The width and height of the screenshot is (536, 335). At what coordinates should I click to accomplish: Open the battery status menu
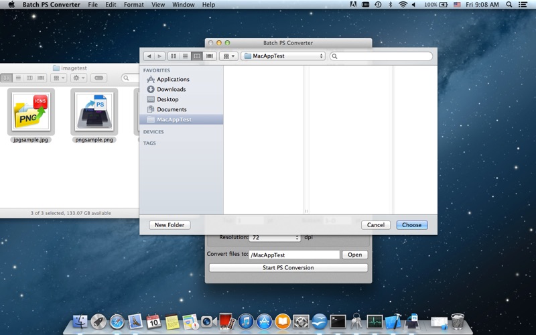coord(436,5)
